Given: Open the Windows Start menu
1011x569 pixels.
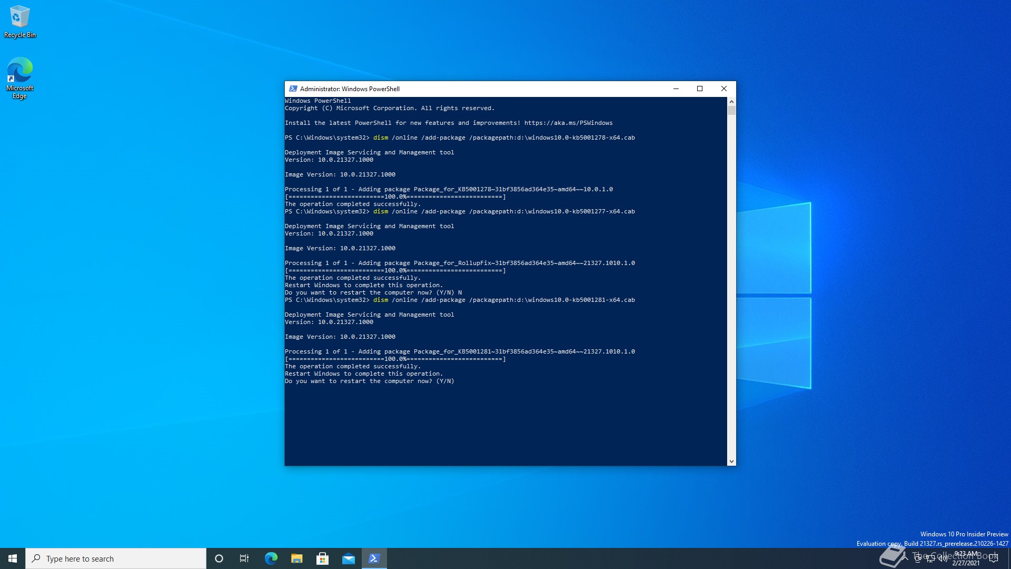Looking at the screenshot, I should pos(13,558).
